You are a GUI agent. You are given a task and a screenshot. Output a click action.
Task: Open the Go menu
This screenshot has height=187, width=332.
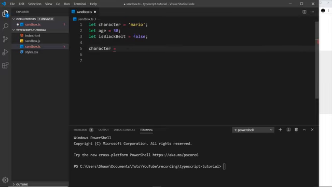click(58, 4)
